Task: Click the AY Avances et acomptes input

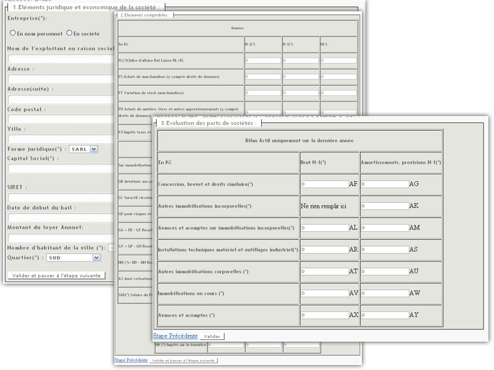Action: coord(385,315)
